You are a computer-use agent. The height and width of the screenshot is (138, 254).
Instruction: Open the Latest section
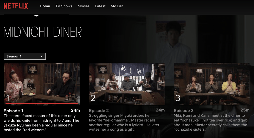[x=100, y=6]
